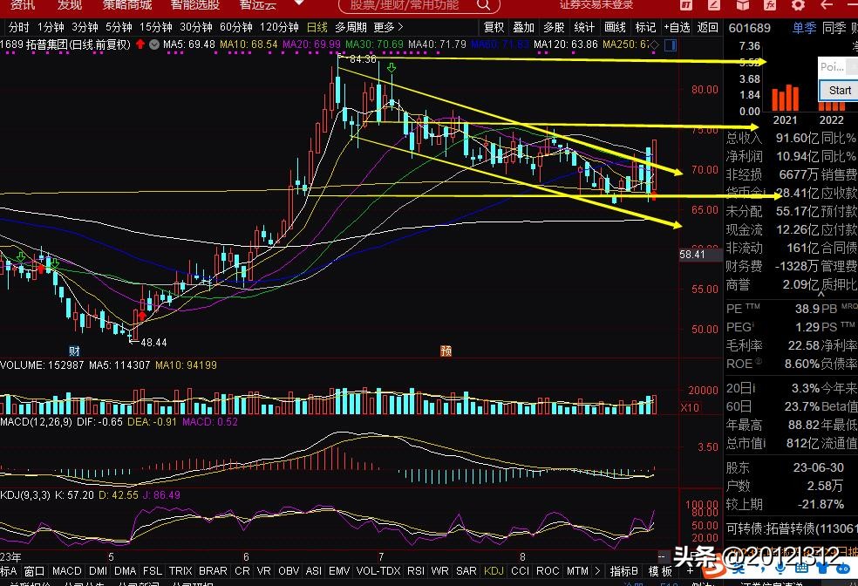The image size is (858, 586).
Task: Click 多股 button
Action: pyautogui.click(x=554, y=27)
